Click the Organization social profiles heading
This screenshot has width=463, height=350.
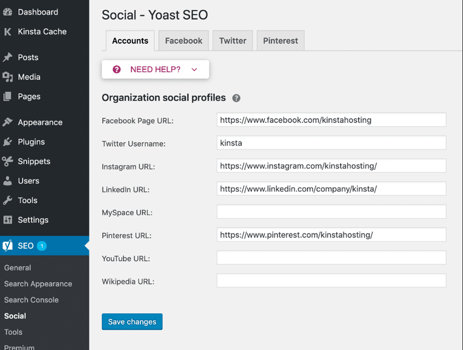tap(163, 98)
